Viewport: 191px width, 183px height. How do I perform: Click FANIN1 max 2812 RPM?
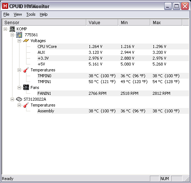tap(161, 93)
